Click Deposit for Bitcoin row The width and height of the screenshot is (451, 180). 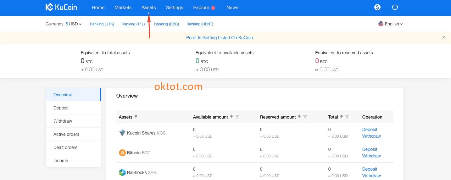(370, 149)
